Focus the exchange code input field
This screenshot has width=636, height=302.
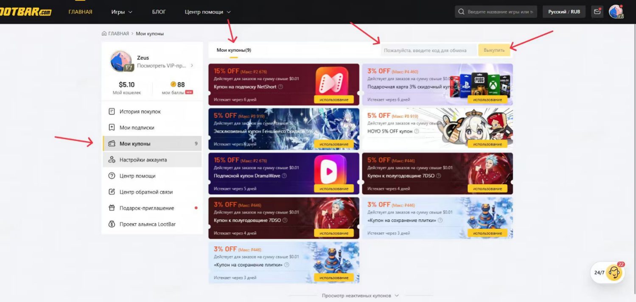[429, 50]
